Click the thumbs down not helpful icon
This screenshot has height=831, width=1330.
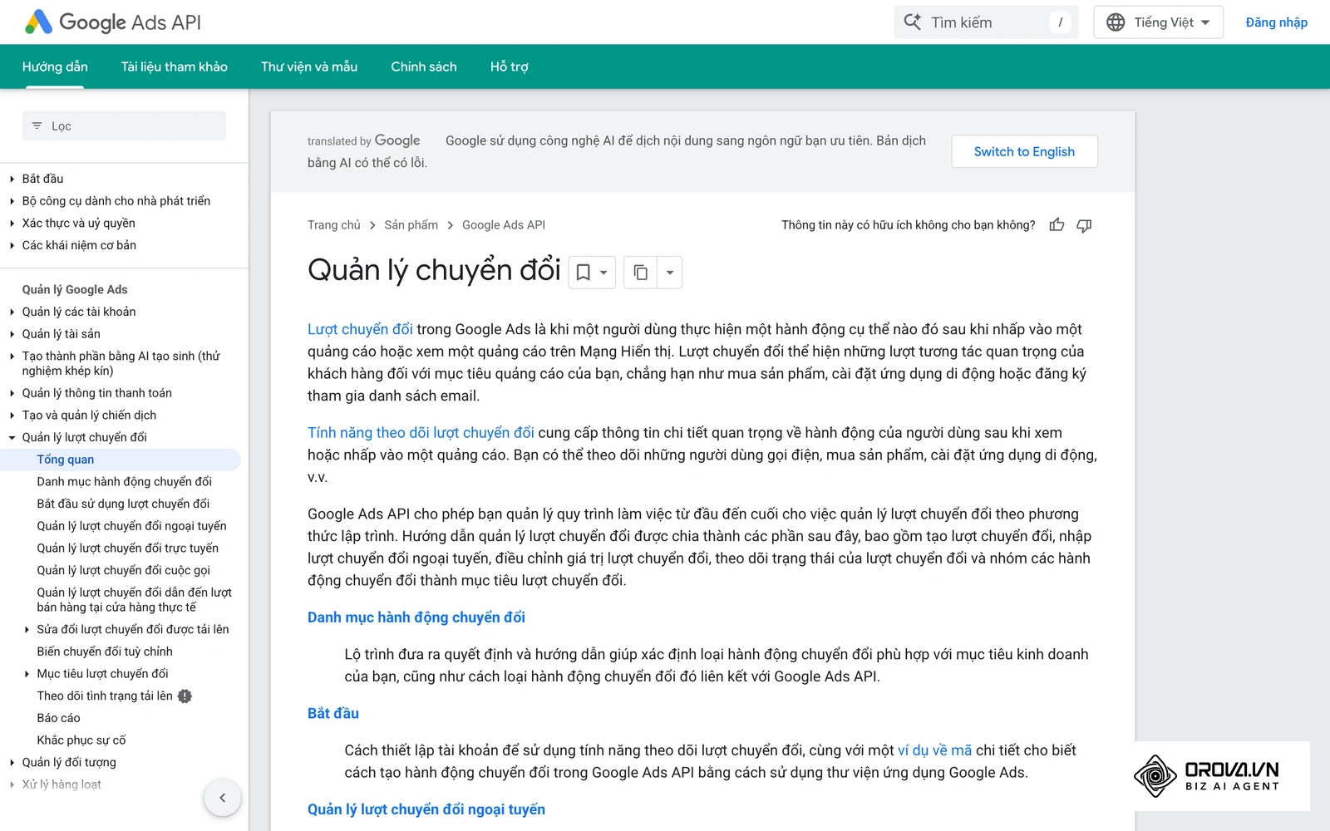pos(1084,225)
